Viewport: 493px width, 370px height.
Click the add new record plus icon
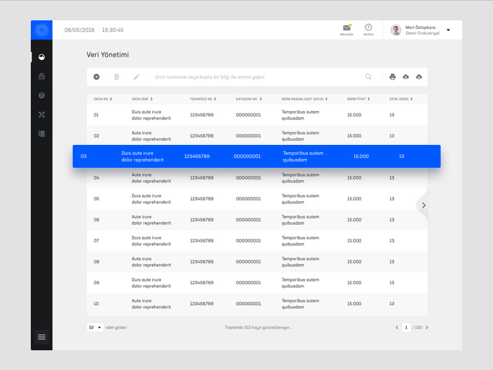(x=96, y=77)
